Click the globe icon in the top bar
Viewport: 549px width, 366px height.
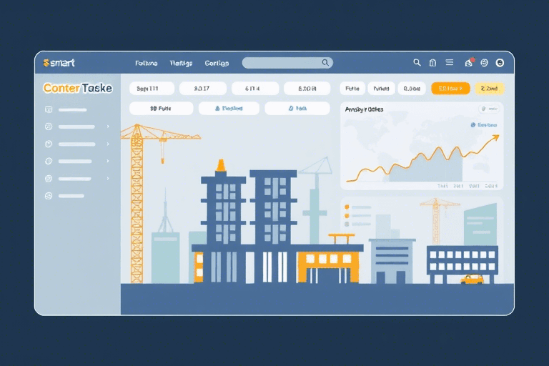click(484, 63)
